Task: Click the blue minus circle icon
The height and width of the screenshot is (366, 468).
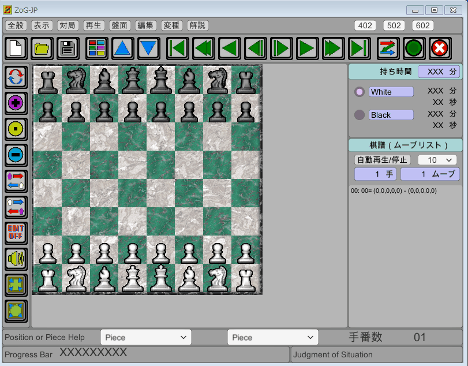Action: click(x=16, y=155)
